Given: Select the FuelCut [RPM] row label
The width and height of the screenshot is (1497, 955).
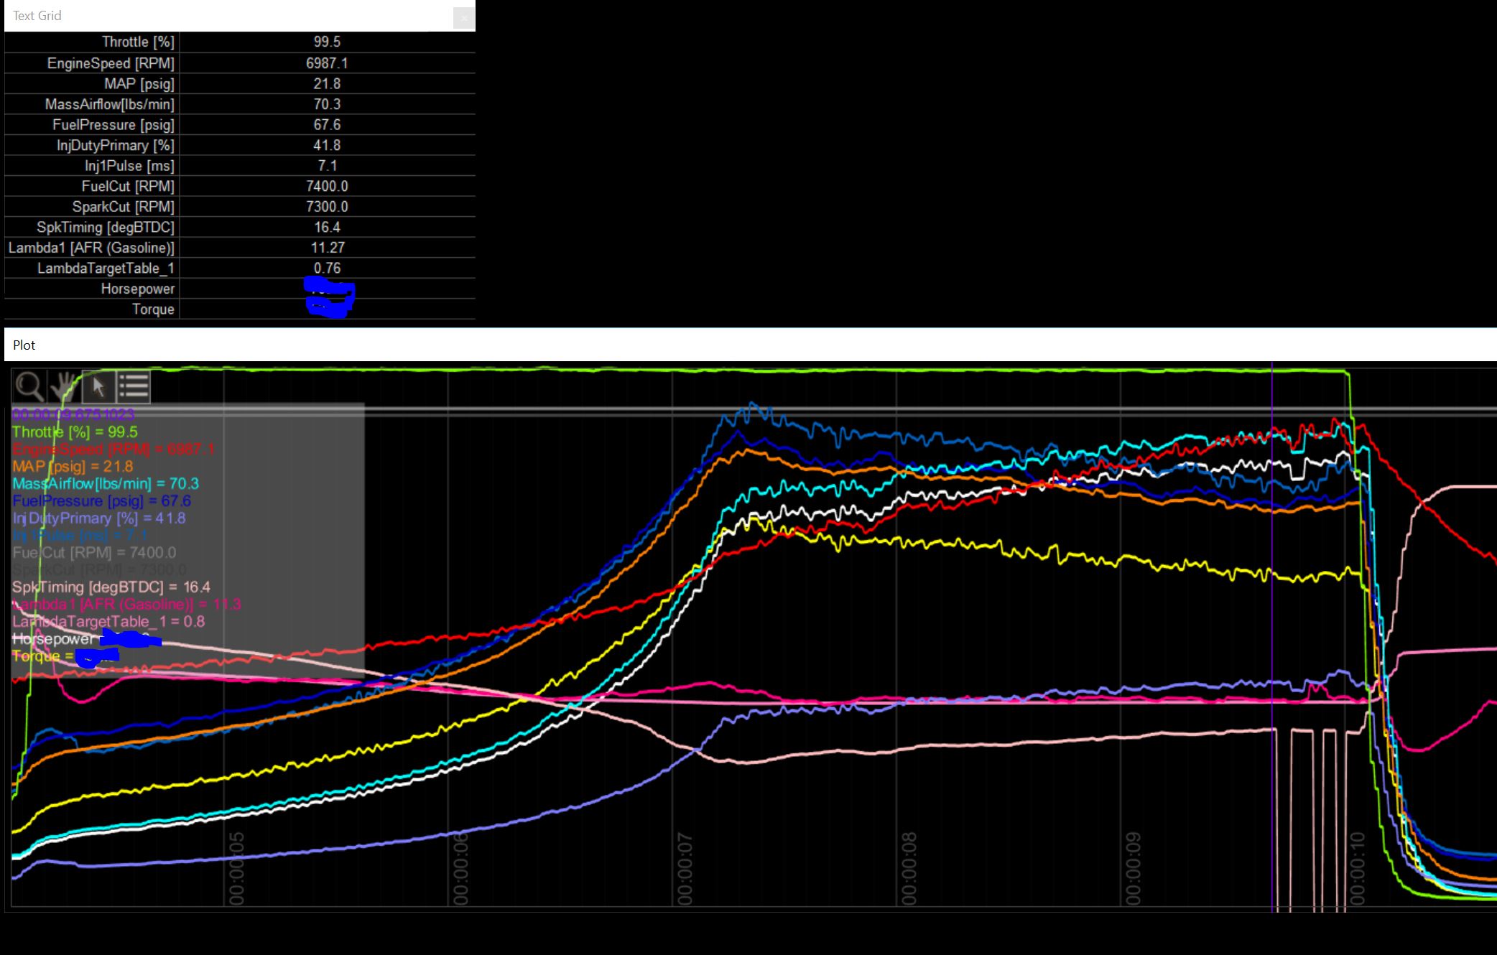Looking at the screenshot, I should pos(128,187).
